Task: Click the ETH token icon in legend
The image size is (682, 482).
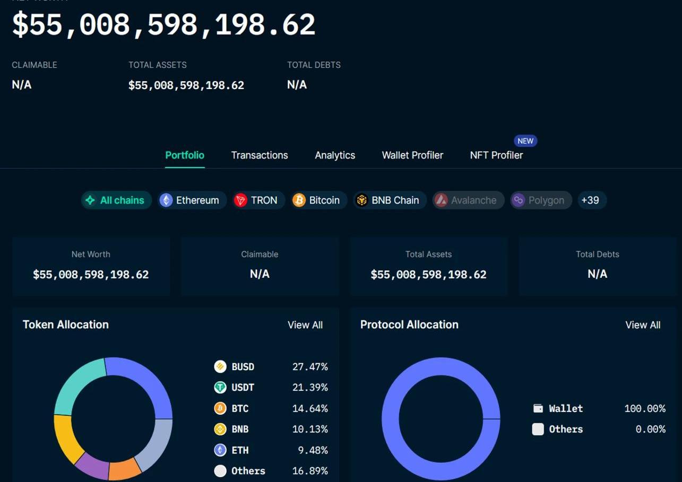Action: tap(220, 450)
